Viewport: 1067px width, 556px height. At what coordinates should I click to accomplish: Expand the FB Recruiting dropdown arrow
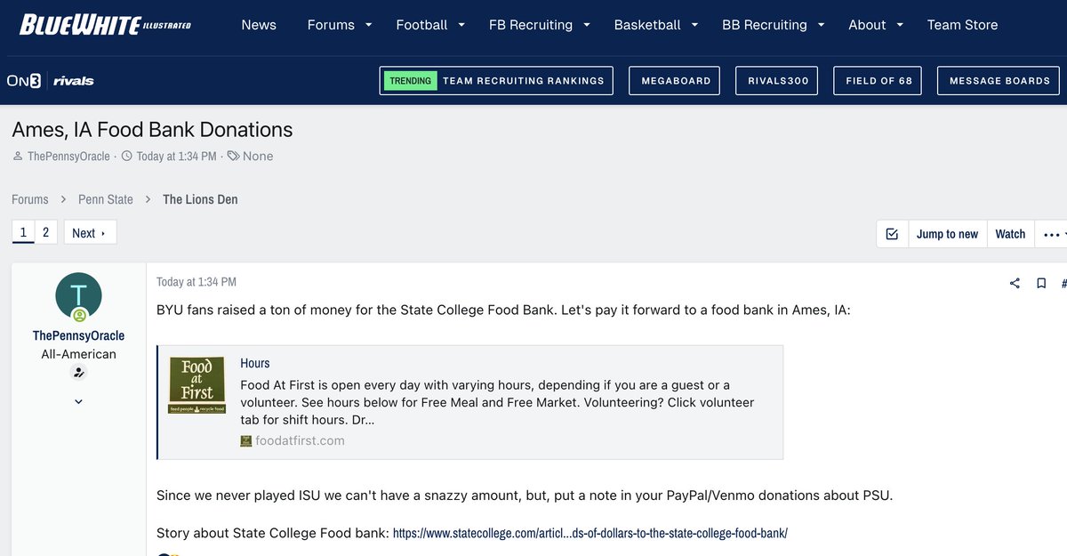tap(587, 25)
